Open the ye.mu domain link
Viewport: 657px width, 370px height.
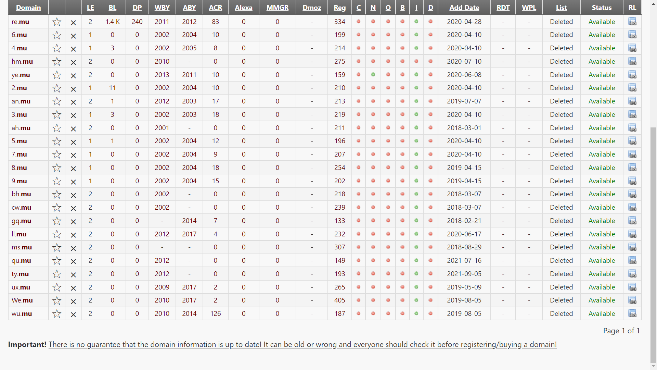click(21, 75)
